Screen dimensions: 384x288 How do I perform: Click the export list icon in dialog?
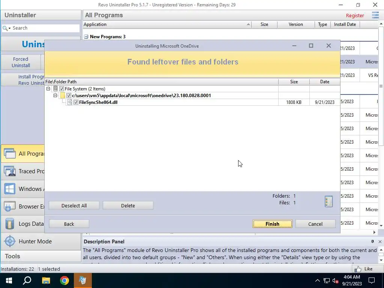pos(328,201)
